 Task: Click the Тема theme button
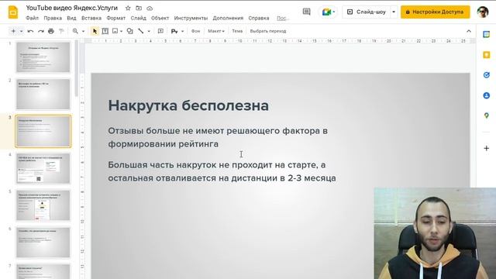click(237, 31)
